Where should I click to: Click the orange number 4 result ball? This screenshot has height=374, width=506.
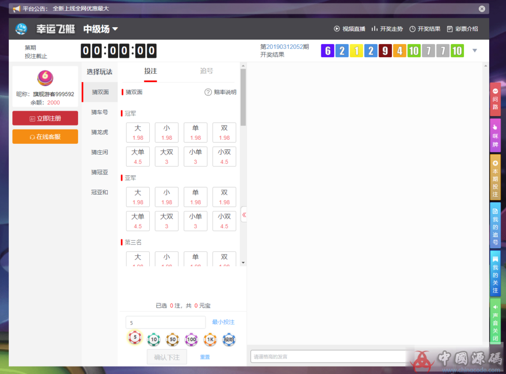click(x=399, y=51)
